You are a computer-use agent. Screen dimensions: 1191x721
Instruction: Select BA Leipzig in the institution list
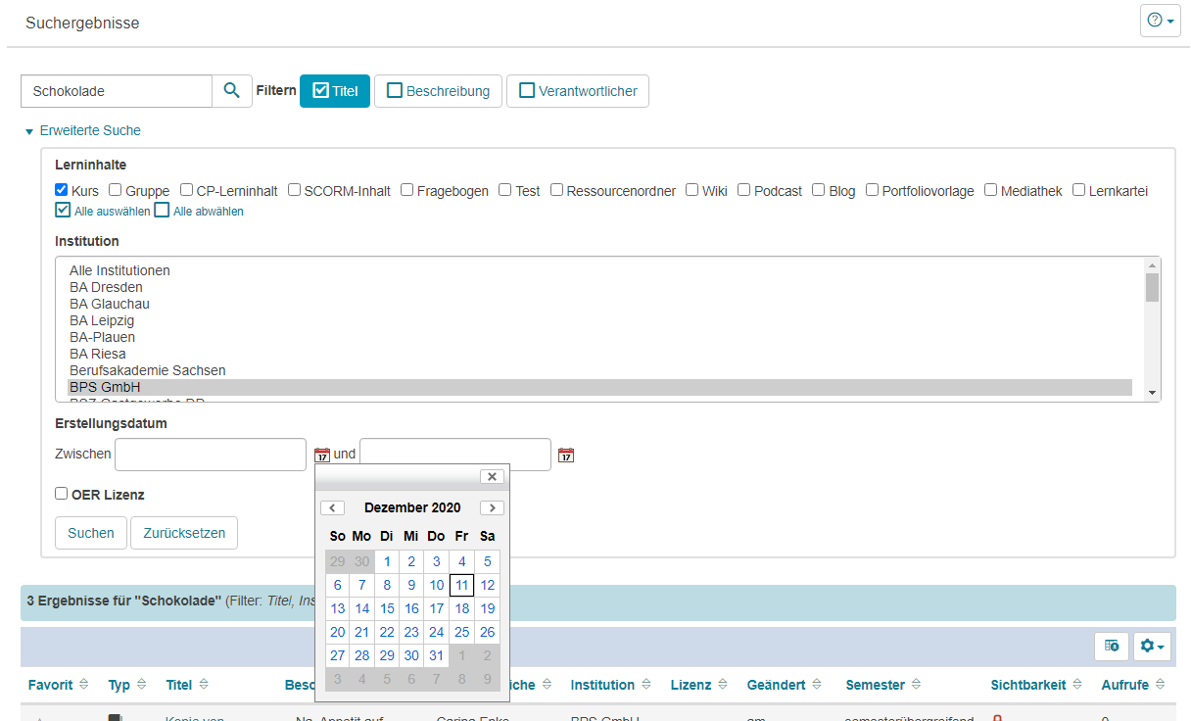point(101,320)
